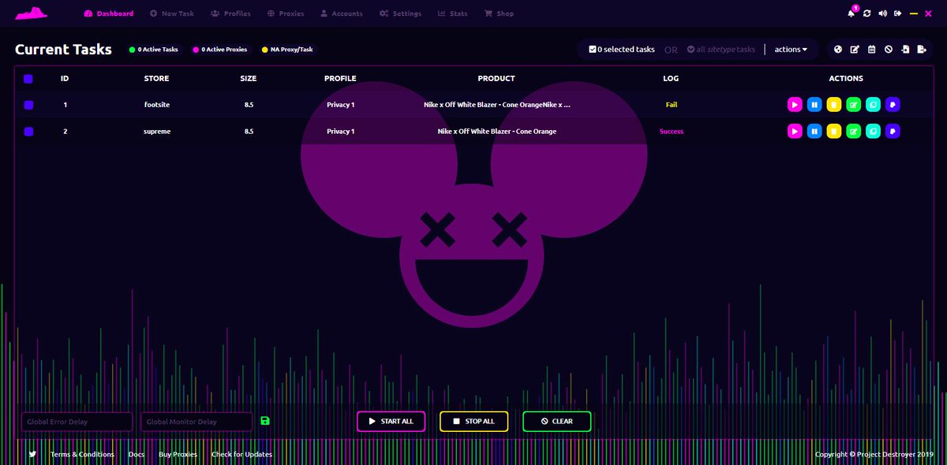
Task: Start task 1 with its pink play icon
Action: pyautogui.click(x=794, y=104)
